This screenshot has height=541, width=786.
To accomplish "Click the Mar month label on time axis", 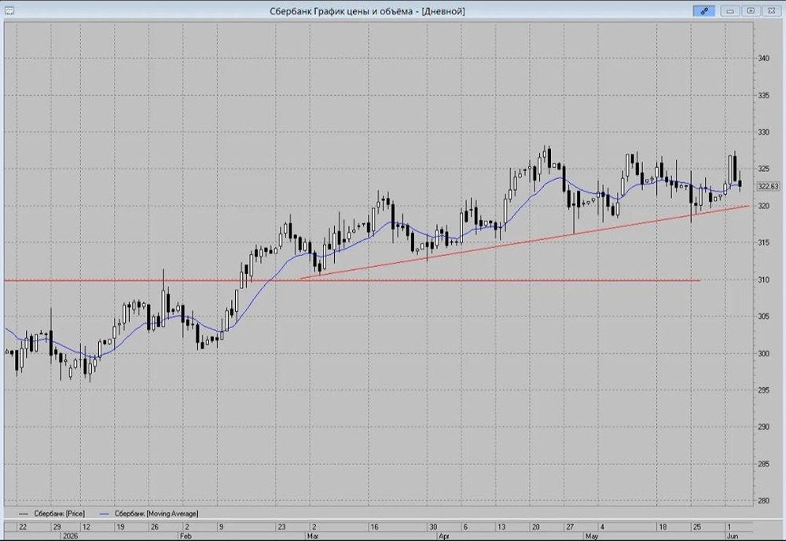I will pyautogui.click(x=313, y=536).
